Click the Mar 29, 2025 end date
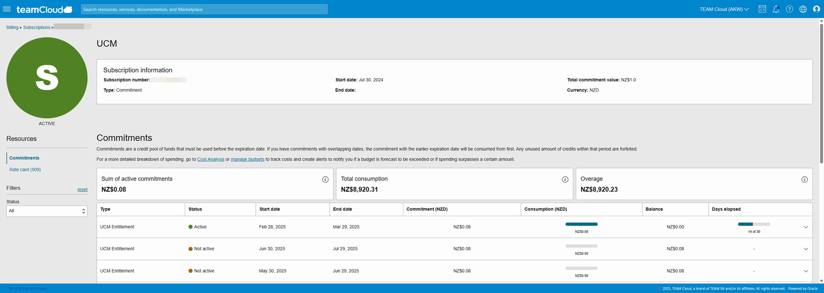824x293 pixels. [x=346, y=227]
